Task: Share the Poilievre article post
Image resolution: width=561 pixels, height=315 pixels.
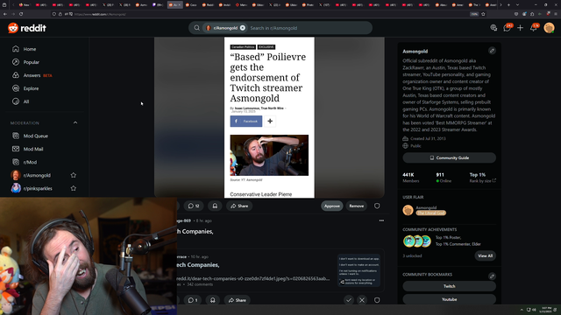Action: 239,206
